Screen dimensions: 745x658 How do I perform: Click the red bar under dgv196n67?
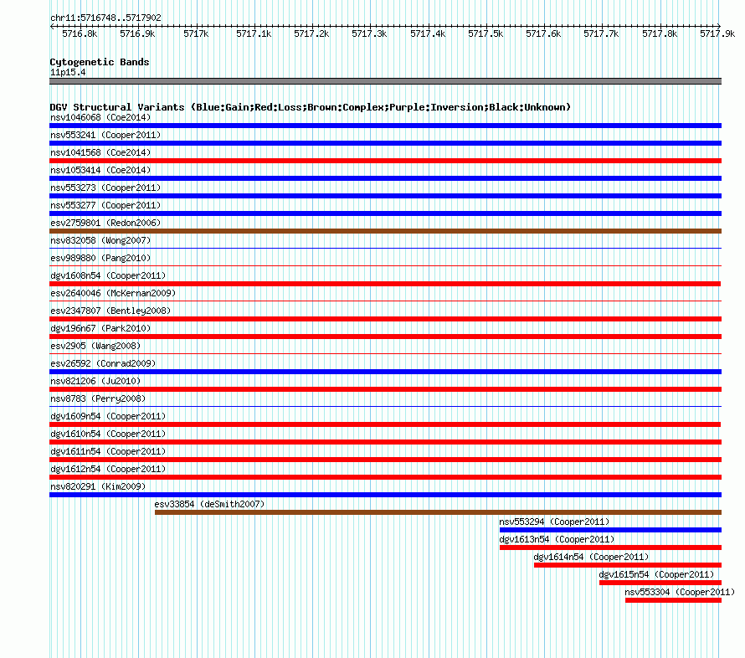(x=385, y=337)
